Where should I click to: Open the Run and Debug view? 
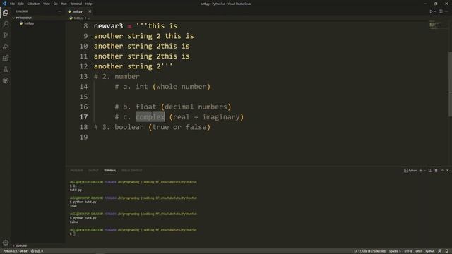pos(6,47)
